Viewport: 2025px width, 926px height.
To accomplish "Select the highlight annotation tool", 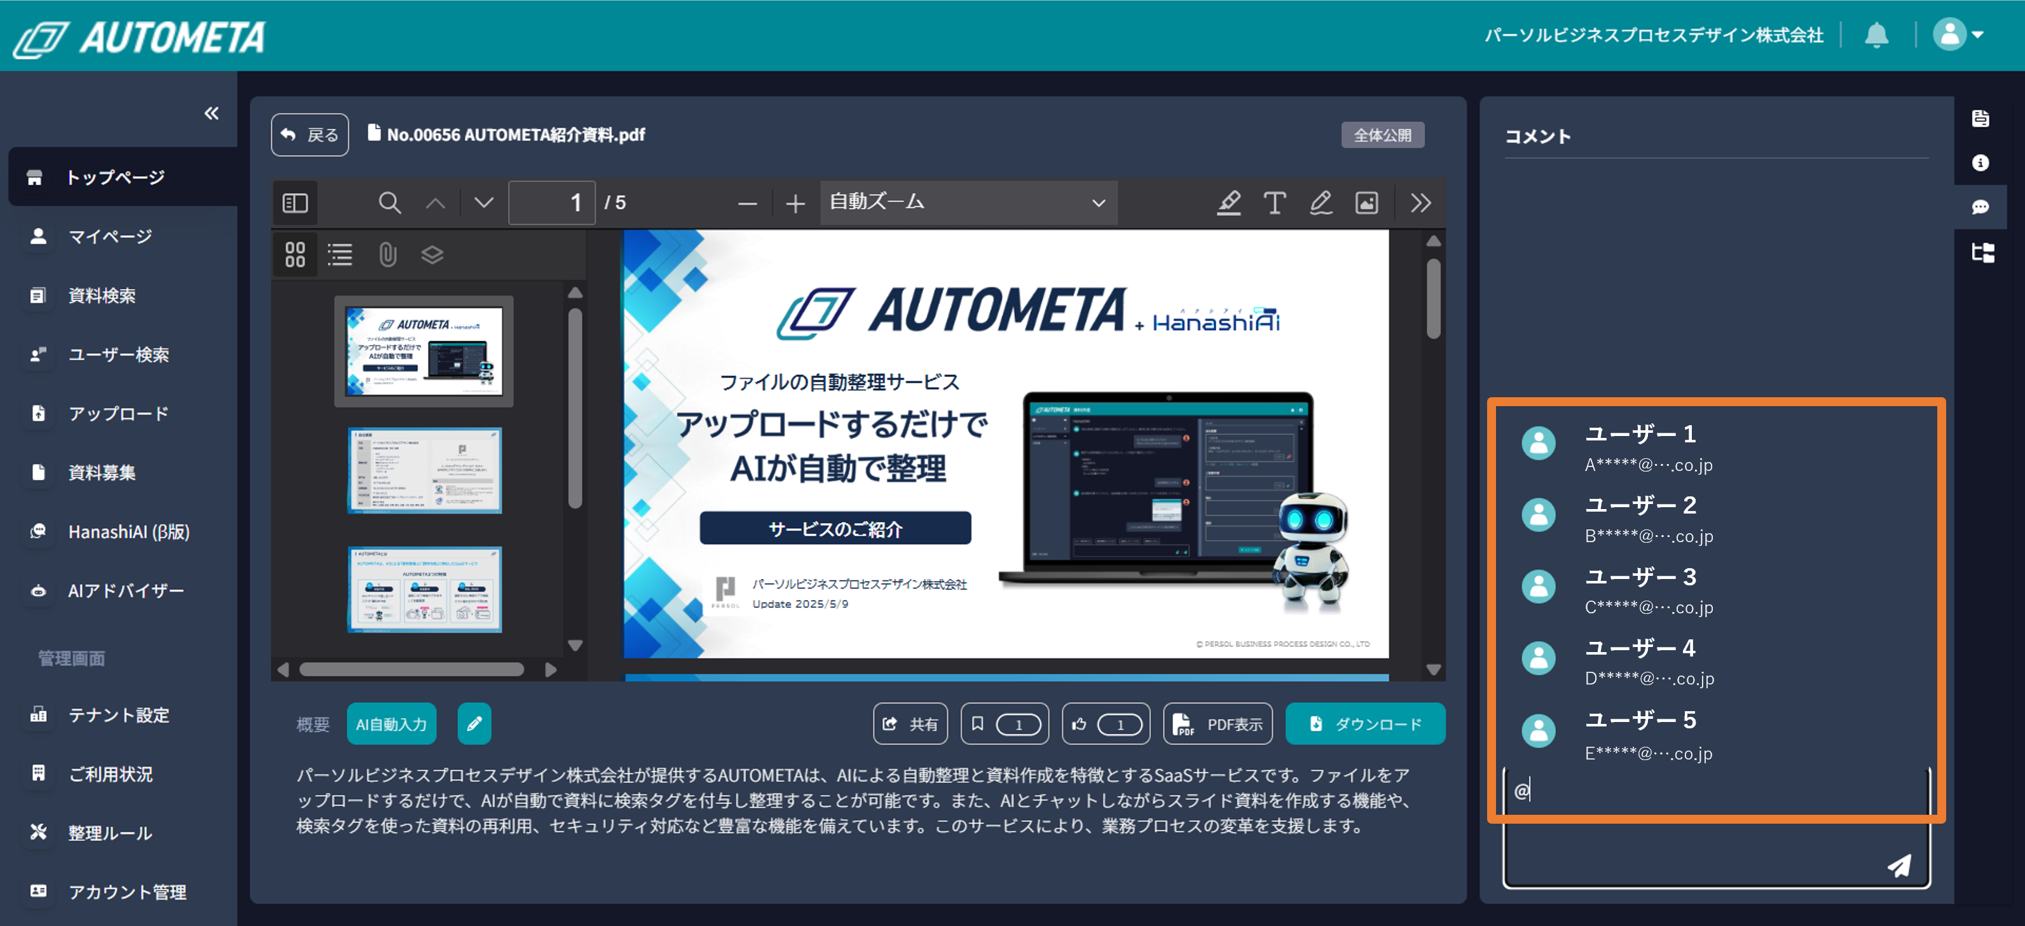I will (1229, 203).
